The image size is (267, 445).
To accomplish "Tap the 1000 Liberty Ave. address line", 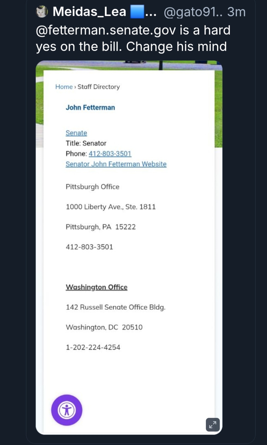I will point(110,207).
